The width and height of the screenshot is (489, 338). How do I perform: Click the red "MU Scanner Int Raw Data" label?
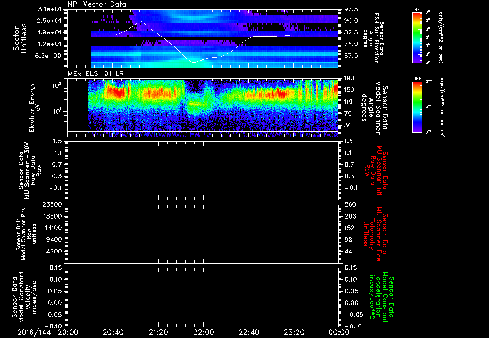pos(376,170)
